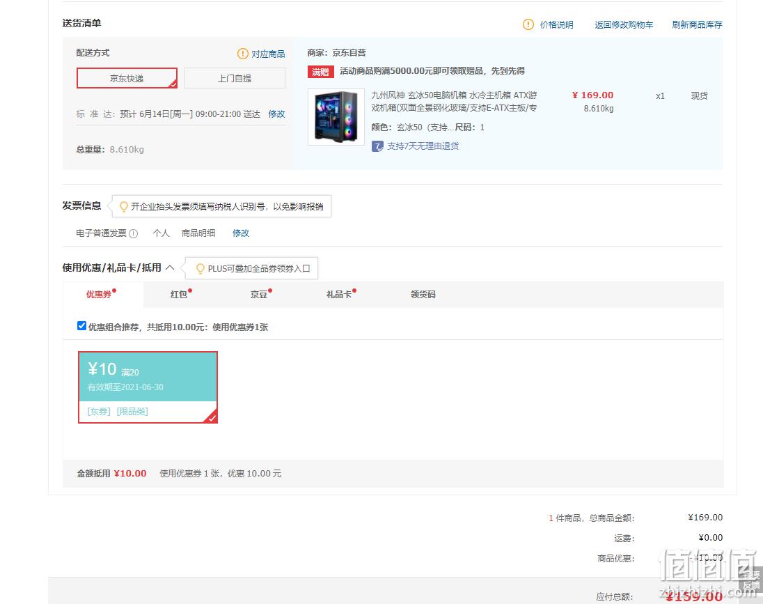Click the 东券 label on coupon
The height and width of the screenshot is (604, 763).
[100, 412]
